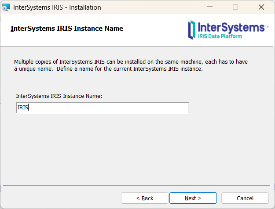Click the "InterSystems IRIS Instance Name:" field label
This screenshot has width=275, height=209.
[x=59, y=96]
